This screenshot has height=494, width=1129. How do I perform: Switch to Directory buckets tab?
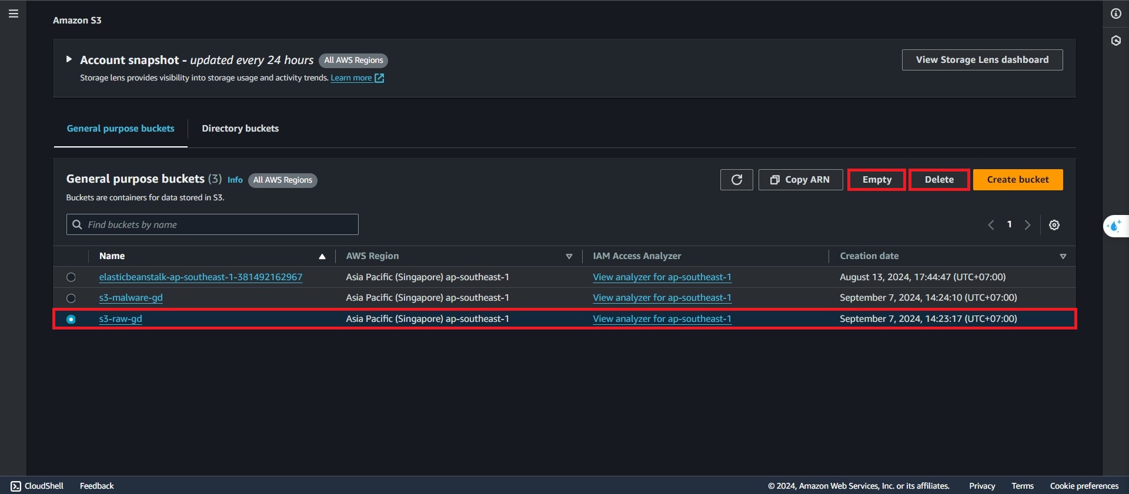point(240,129)
